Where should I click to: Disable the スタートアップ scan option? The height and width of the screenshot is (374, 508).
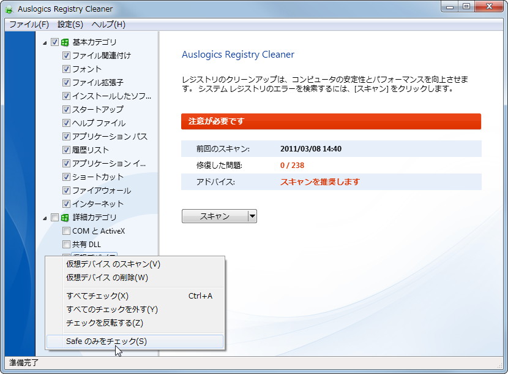pos(65,109)
